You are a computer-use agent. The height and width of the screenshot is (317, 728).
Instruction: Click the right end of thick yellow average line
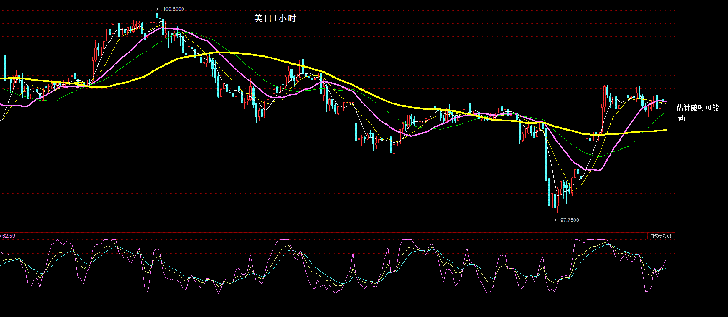(x=665, y=130)
